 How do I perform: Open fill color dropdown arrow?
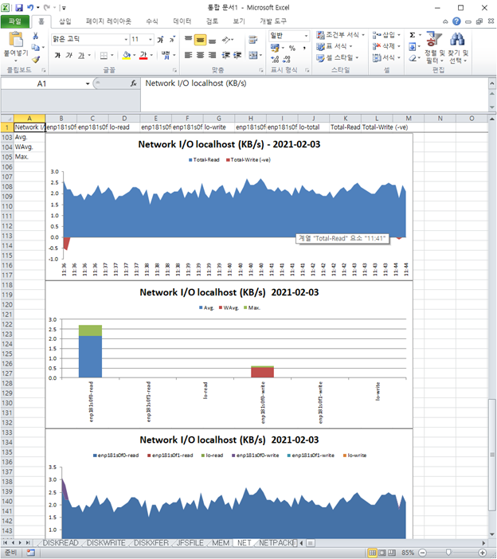135,55
